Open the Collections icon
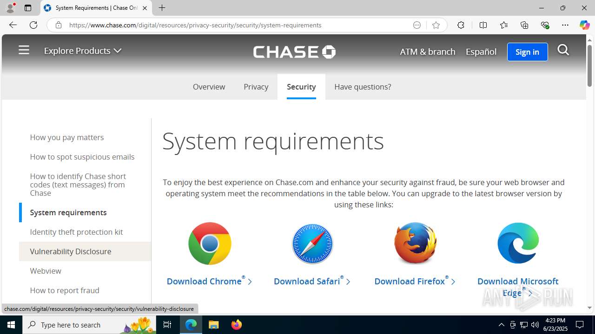The height and width of the screenshot is (334, 595). click(524, 25)
